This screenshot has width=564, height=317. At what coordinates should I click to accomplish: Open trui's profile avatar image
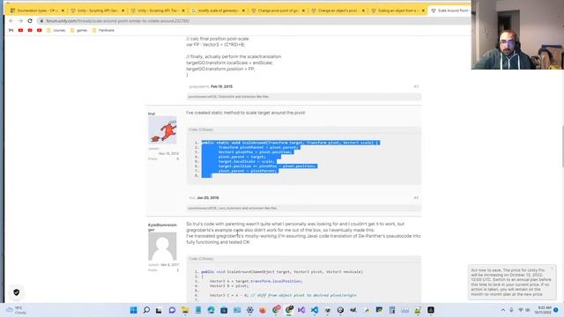pyautogui.click(x=162, y=129)
